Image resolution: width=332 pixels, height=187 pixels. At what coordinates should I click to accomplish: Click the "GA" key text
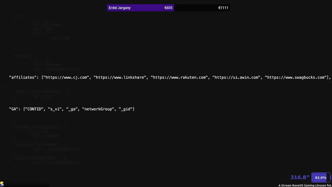coord(14,109)
